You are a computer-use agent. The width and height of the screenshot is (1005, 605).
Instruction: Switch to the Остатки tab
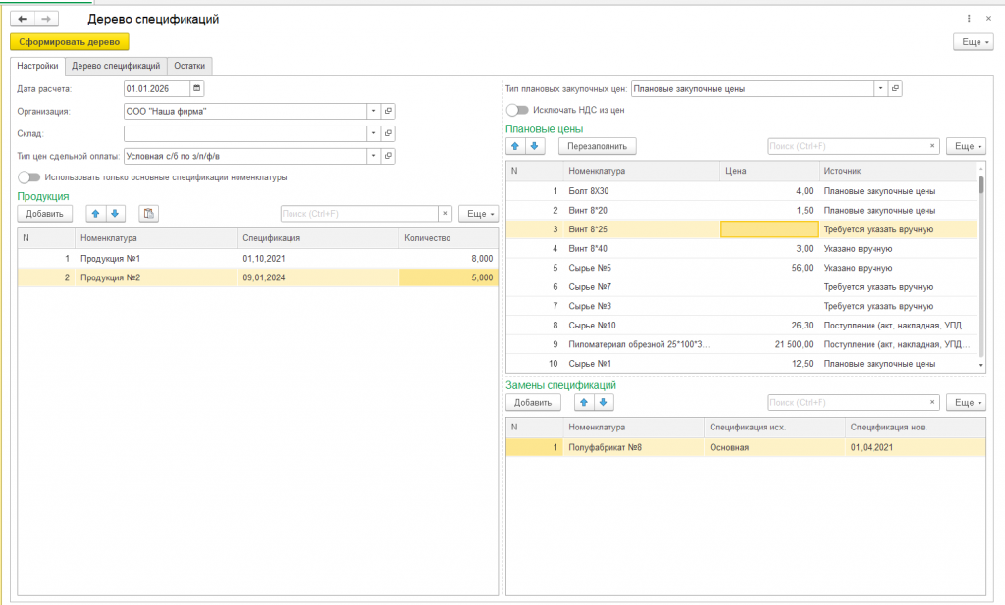click(x=189, y=66)
